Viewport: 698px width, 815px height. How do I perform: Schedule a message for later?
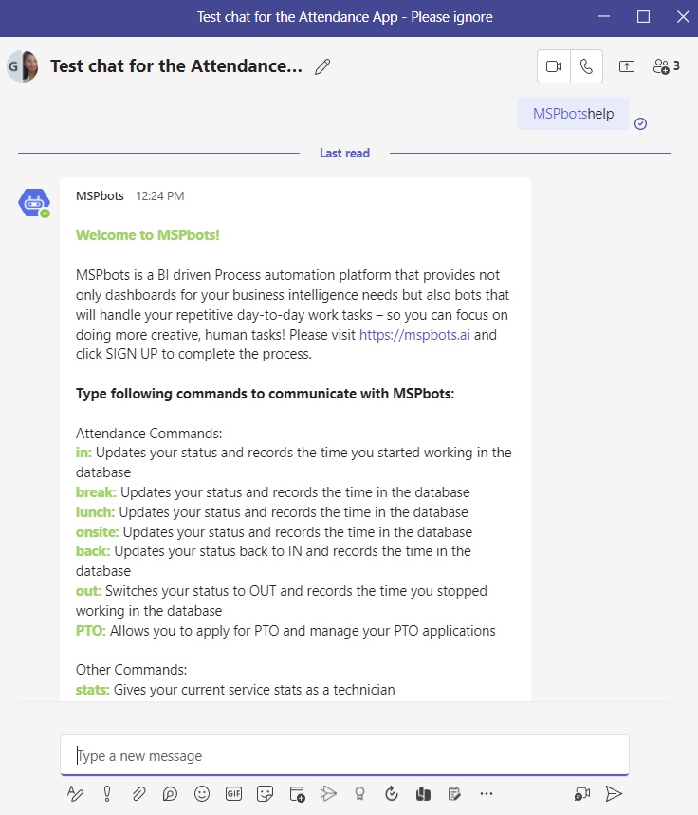pyautogui.click(x=297, y=793)
